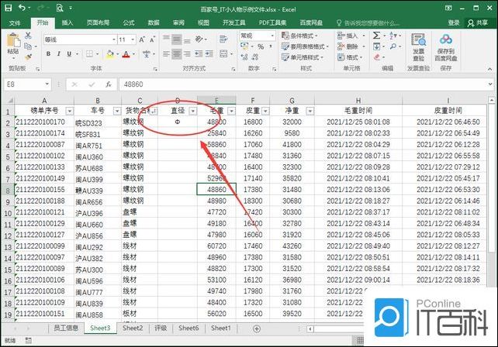Switch to the 员工信息 sheet tab
This screenshot has height=347, width=498.
tap(64, 328)
